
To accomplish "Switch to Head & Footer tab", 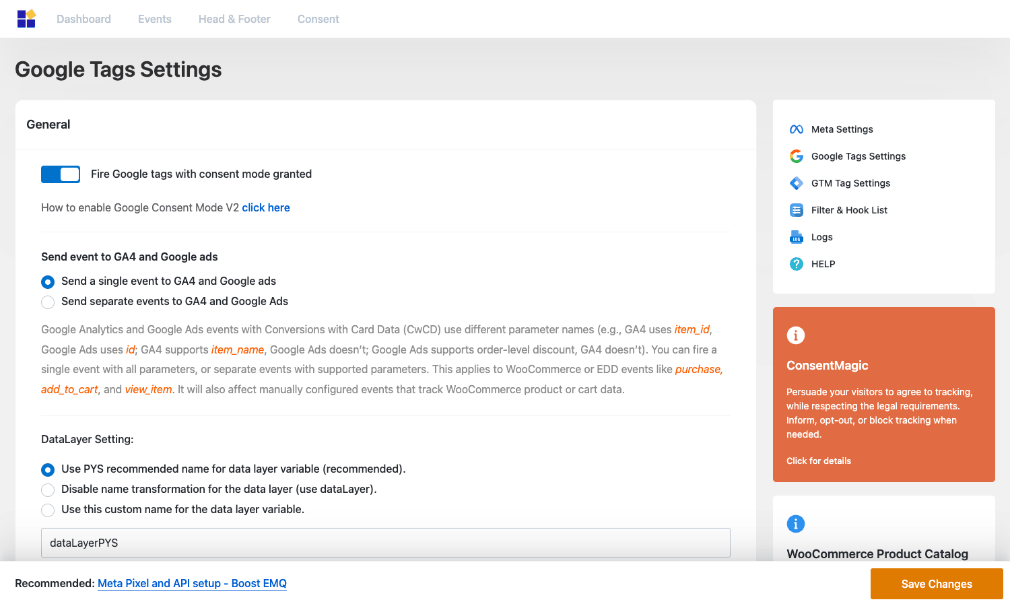I will (234, 19).
